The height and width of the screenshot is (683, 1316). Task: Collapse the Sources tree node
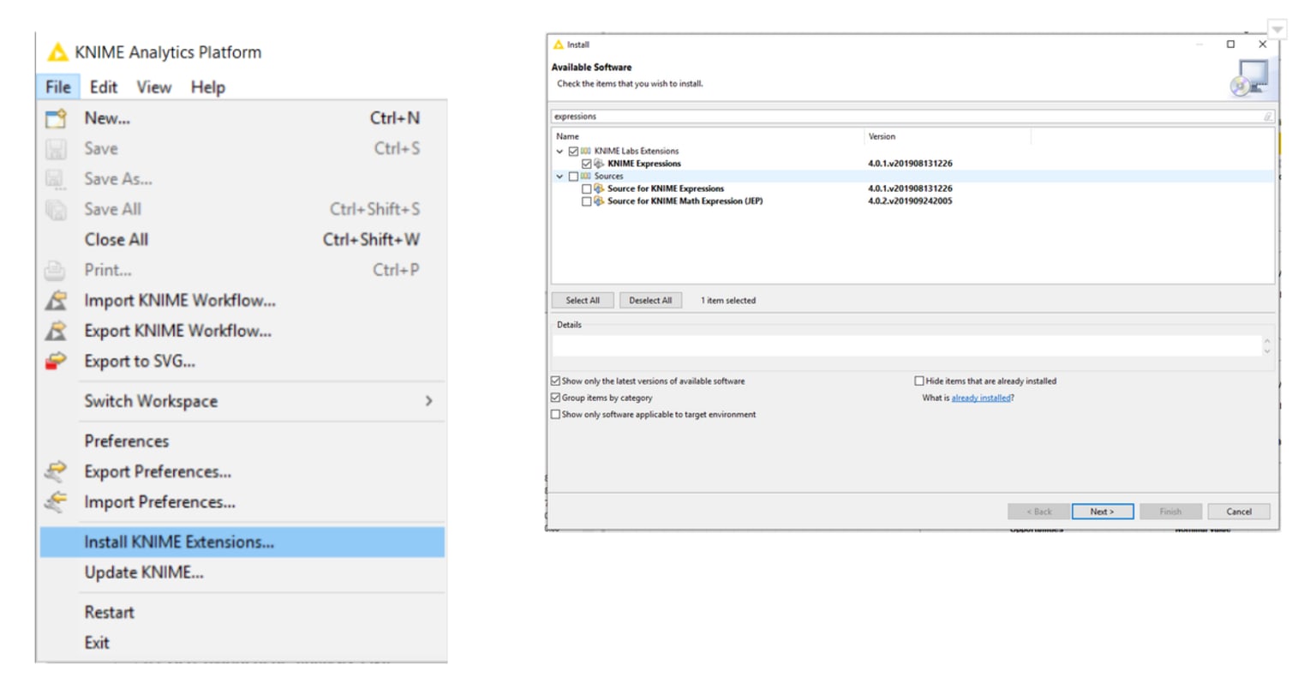coord(560,177)
